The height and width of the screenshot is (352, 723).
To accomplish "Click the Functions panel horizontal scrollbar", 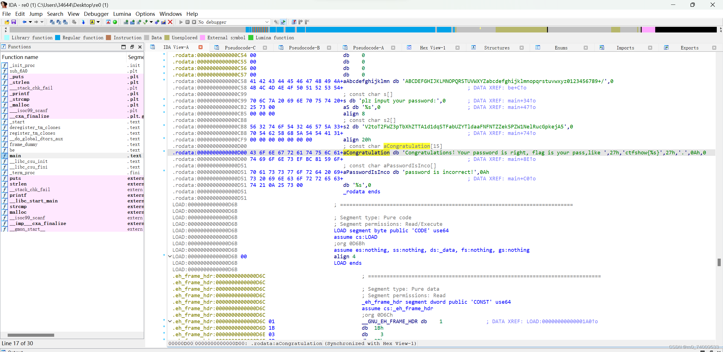I will click(31, 335).
